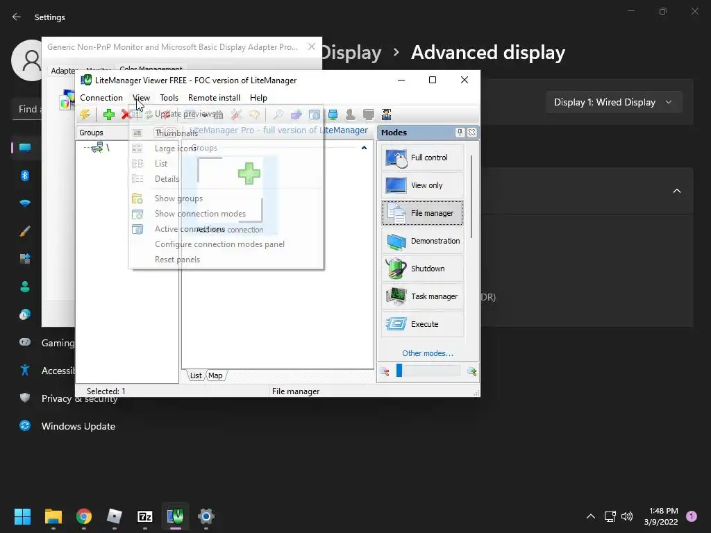Select Full control mode
This screenshot has height=533, width=711.
point(423,158)
